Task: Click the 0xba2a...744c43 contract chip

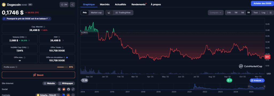Action: click(x=48, y=95)
